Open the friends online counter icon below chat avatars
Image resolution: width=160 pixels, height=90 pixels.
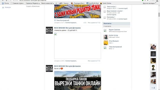pos(153,88)
